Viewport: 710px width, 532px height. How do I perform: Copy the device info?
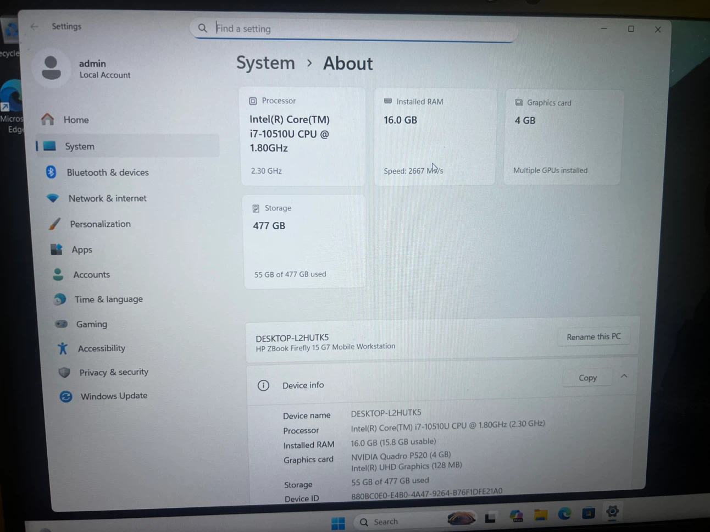click(587, 378)
